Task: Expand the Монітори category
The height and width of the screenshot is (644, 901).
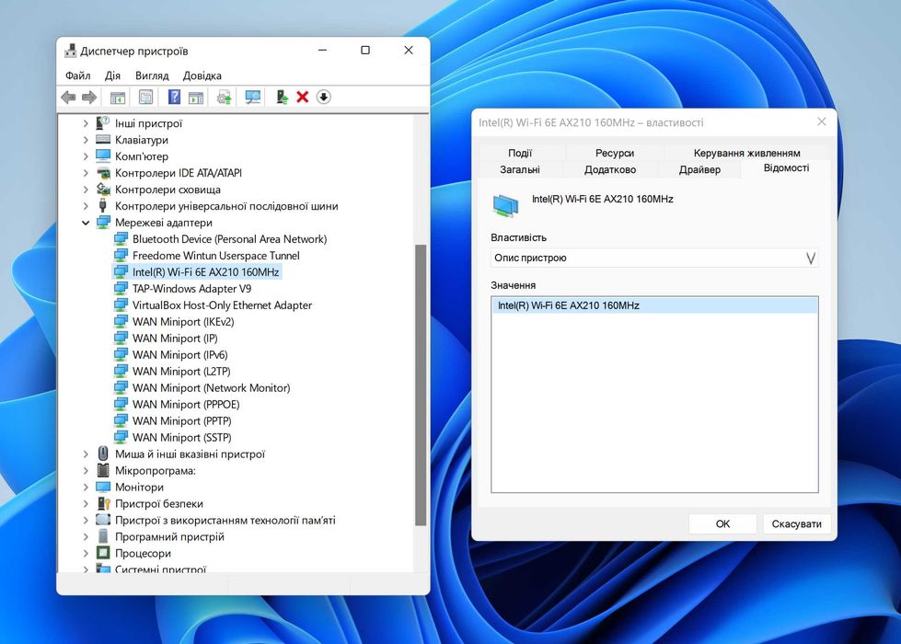Action: point(86,488)
